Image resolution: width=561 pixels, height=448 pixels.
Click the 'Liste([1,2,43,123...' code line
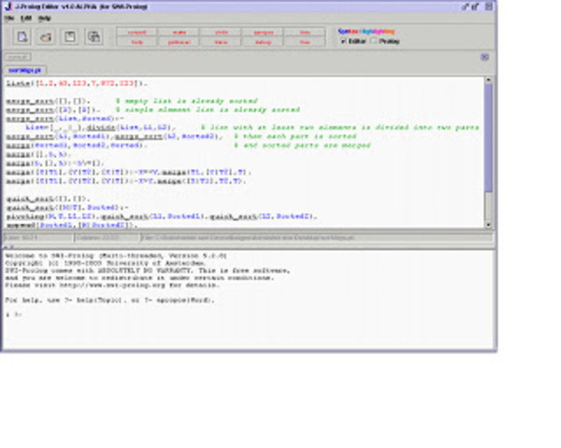click(x=77, y=84)
